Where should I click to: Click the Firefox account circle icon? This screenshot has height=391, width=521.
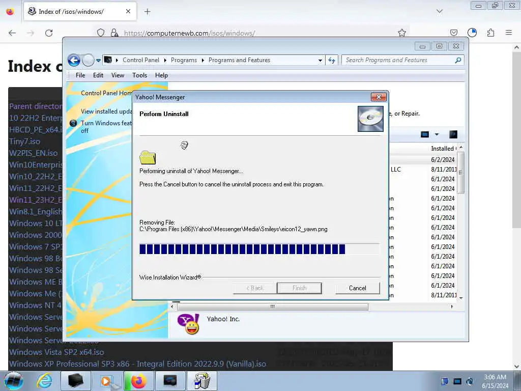pos(472,33)
